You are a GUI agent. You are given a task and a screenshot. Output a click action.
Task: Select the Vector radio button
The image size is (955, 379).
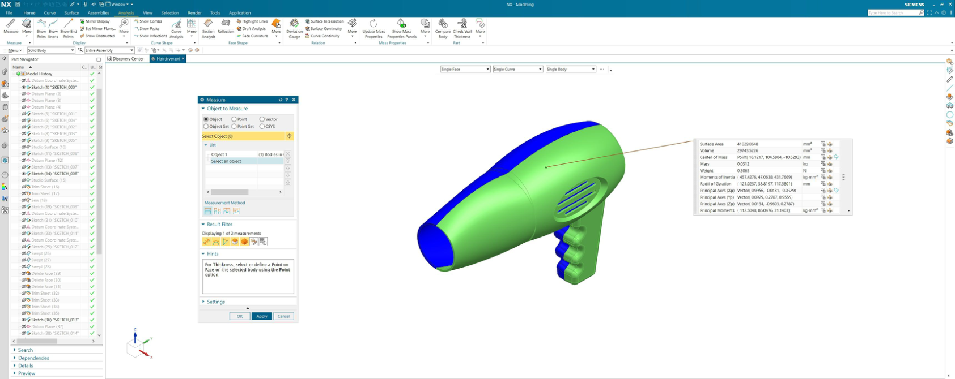(x=262, y=119)
